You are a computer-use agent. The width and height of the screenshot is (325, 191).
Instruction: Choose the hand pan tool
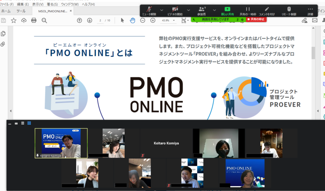[x=132, y=20]
